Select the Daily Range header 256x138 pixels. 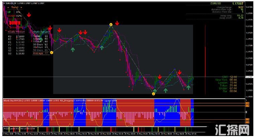[41, 32]
